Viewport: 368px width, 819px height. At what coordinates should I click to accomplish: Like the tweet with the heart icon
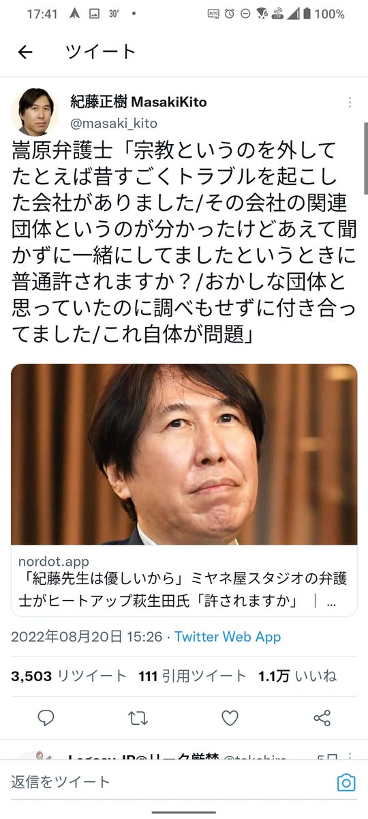(x=230, y=717)
